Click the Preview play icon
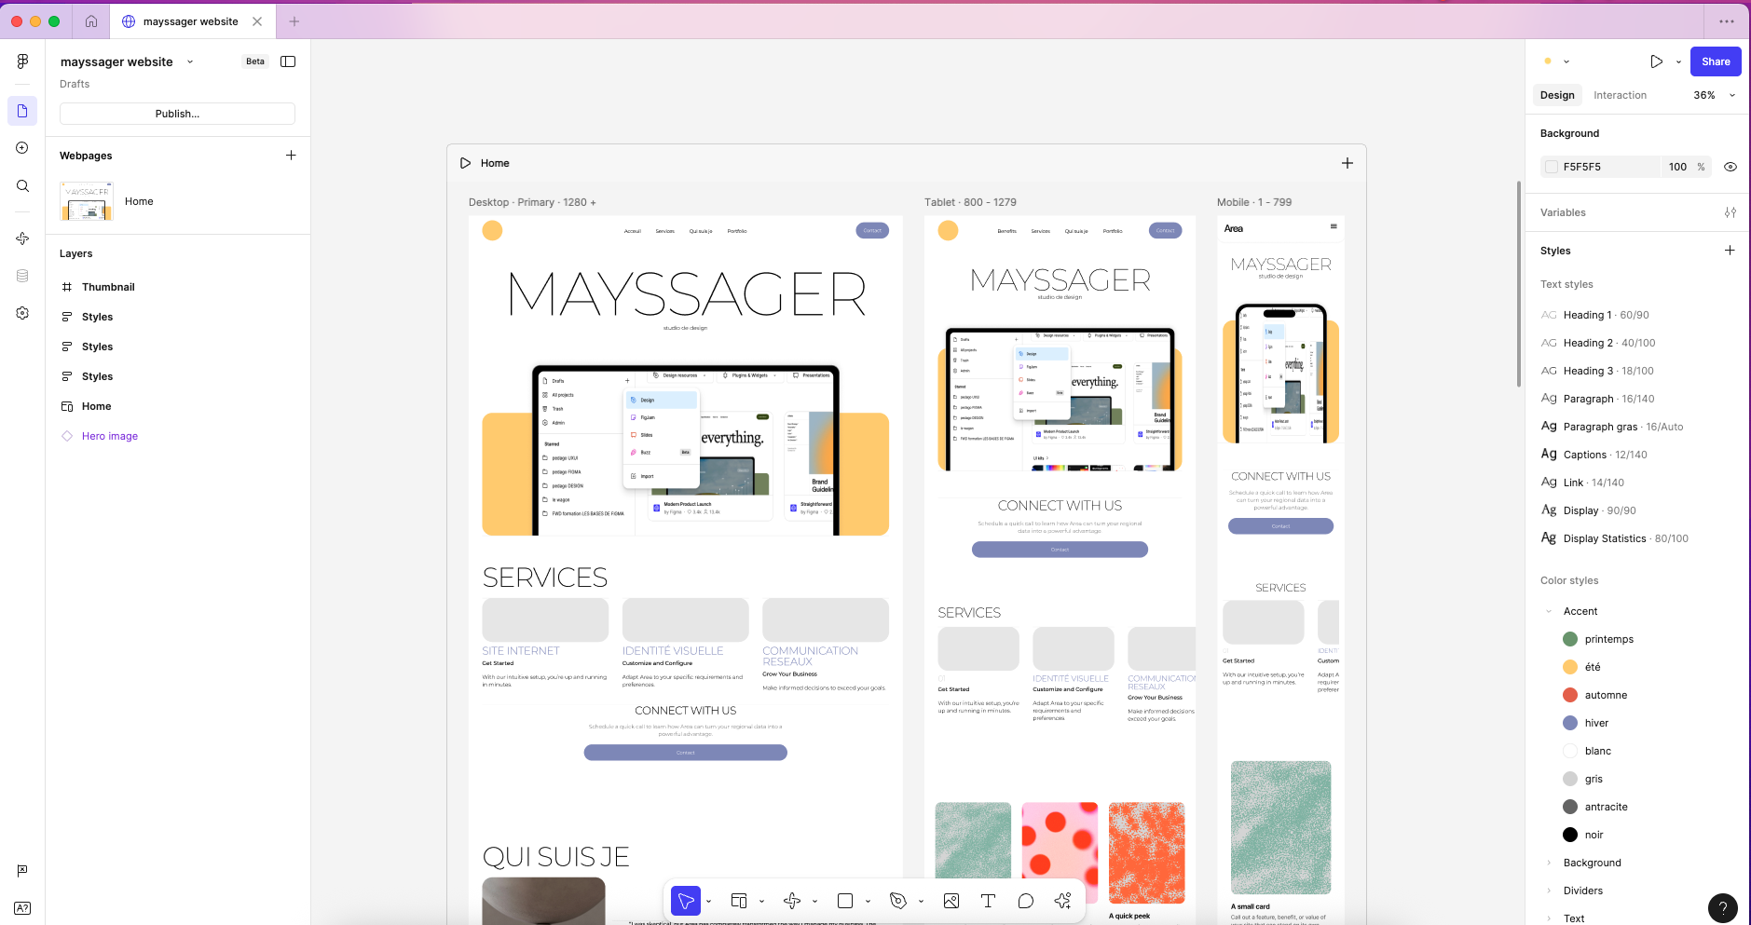Screen dimensions: 1751x925 1656,61
